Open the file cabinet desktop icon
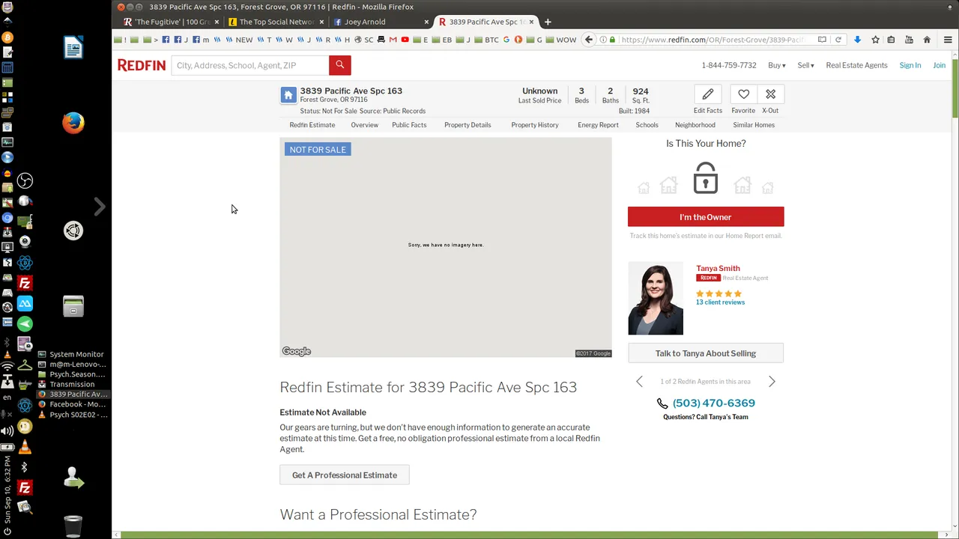This screenshot has height=539, width=959. [73, 305]
